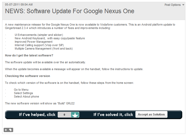The height and width of the screenshot is (136, 187).
Task: Click the "New Android Keyboard" bullet line
Action: pos(50,38)
